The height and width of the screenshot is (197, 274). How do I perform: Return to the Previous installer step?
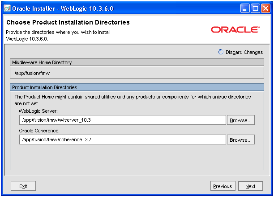coord(223,186)
